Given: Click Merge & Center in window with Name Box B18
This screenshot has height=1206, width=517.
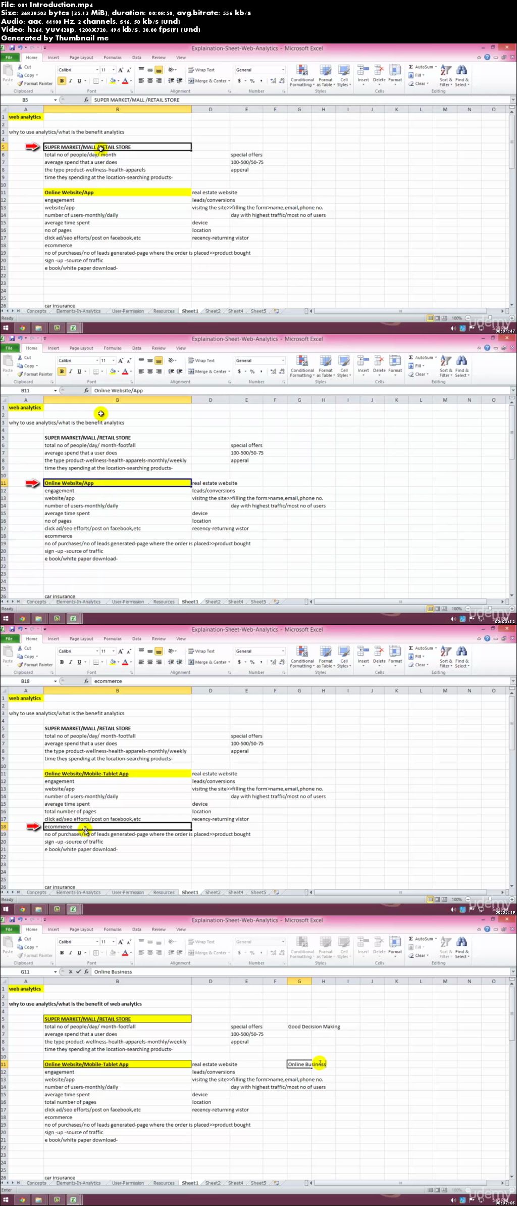Looking at the screenshot, I should tap(209, 662).
